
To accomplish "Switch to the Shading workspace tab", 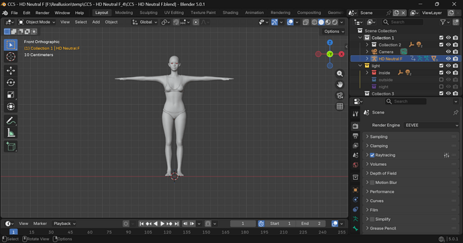I will pyautogui.click(x=230, y=13).
